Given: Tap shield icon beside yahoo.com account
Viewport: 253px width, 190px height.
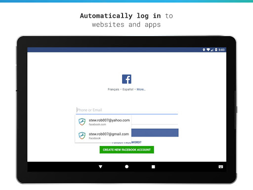Looking at the screenshot, I should click(x=82, y=122).
